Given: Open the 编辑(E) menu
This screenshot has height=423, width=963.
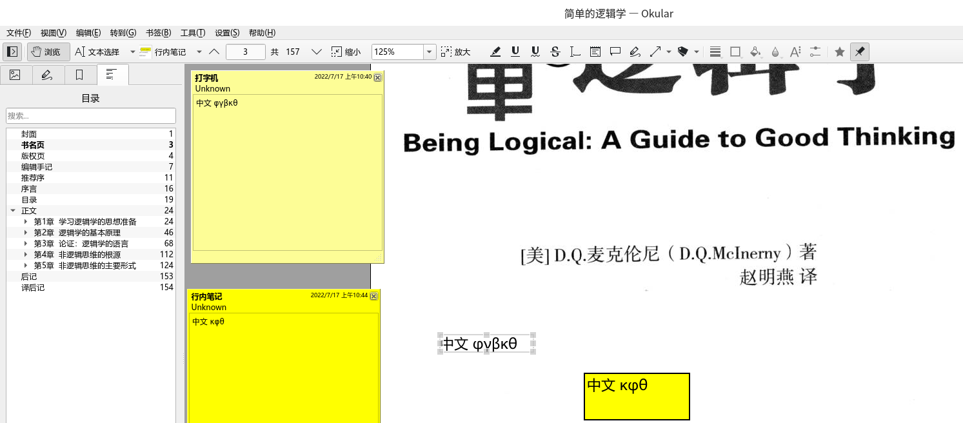Looking at the screenshot, I should click(x=88, y=33).
